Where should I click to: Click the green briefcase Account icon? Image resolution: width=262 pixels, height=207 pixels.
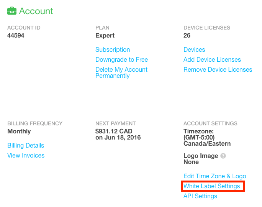(x=12, y=11)
